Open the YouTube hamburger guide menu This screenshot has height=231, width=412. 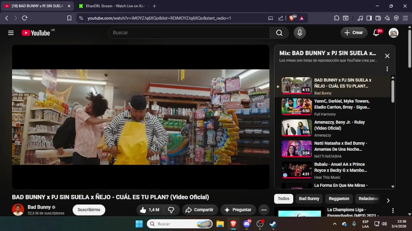11,33
